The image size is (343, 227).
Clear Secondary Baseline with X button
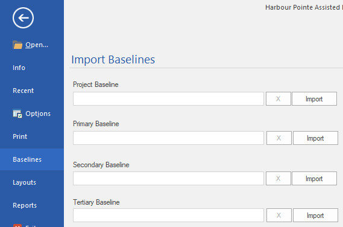278,178
